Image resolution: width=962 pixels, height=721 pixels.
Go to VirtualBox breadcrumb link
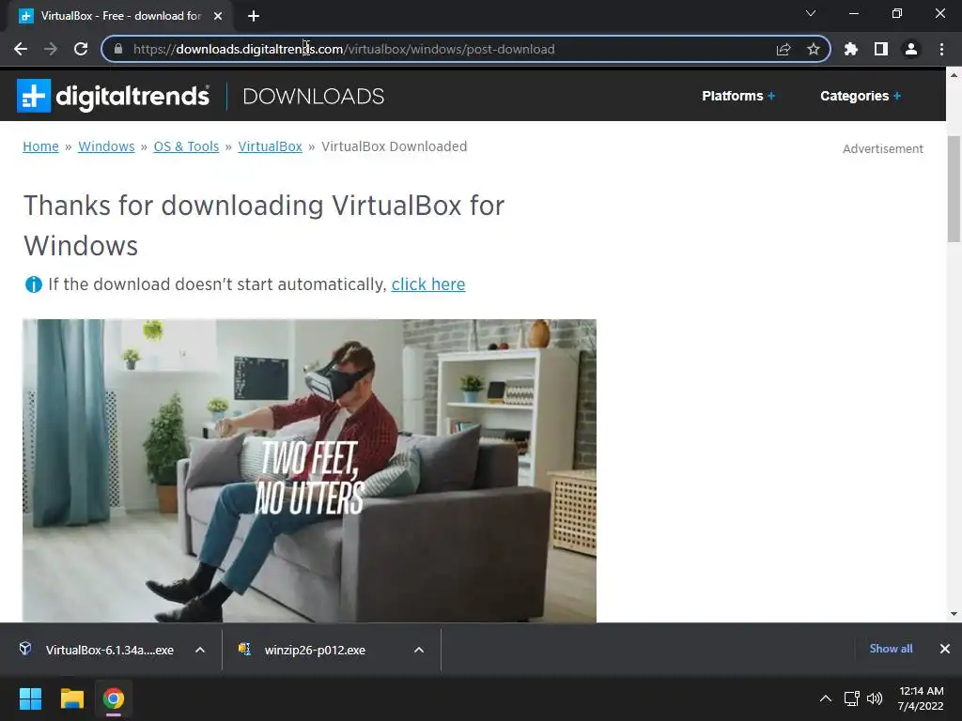coord(270,146)
